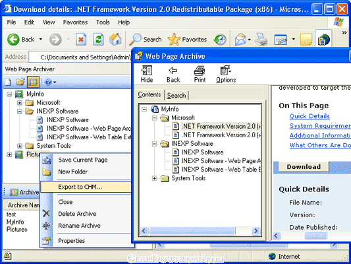The width and height of the screenshot is (351, 264).
Task: Expand the System Tools folder in sidebar tree
Action: tap(20, 146)
